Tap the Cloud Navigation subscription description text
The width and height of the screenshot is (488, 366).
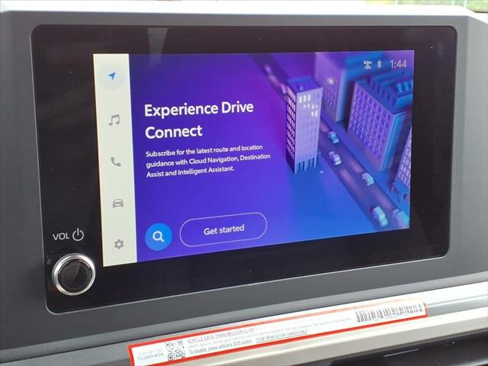coord(207,161)
